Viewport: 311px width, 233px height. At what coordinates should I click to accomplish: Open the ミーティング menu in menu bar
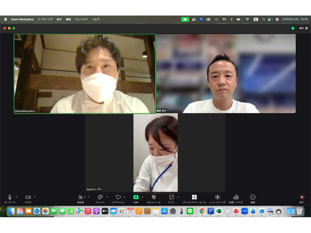point(45,19)
